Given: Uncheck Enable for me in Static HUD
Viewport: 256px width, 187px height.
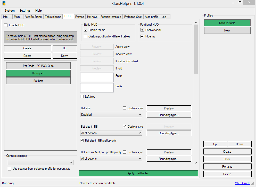Looking at the screenshot, I should click(85, 30).
